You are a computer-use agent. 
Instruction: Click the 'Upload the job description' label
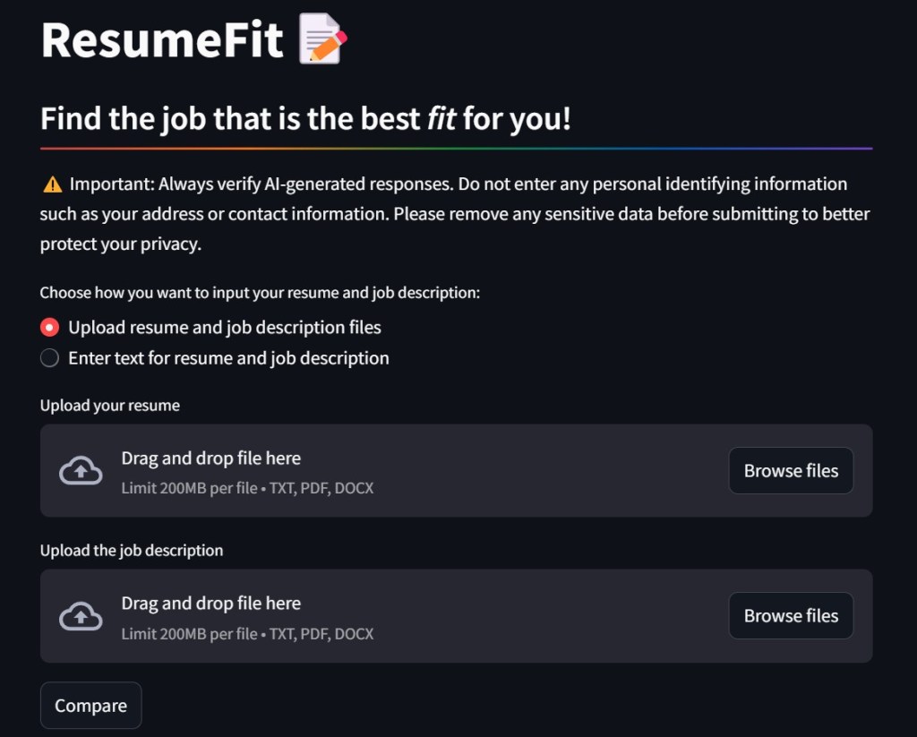[132, 551]
